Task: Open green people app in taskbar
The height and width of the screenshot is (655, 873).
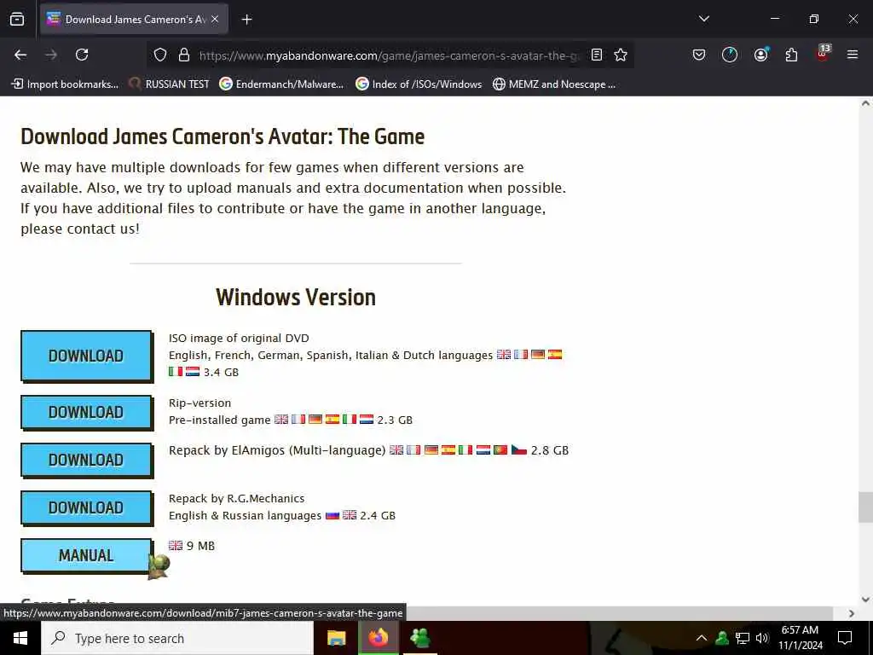Action: coord(419,638)
